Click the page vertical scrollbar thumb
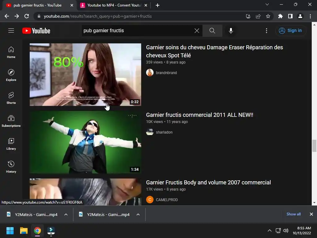This screenshot has width=317, height=238. click(x=314, y=146)
